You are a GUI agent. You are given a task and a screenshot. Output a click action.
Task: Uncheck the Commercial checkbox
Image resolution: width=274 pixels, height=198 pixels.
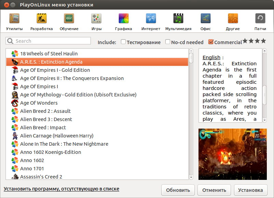tap(211, 42)
